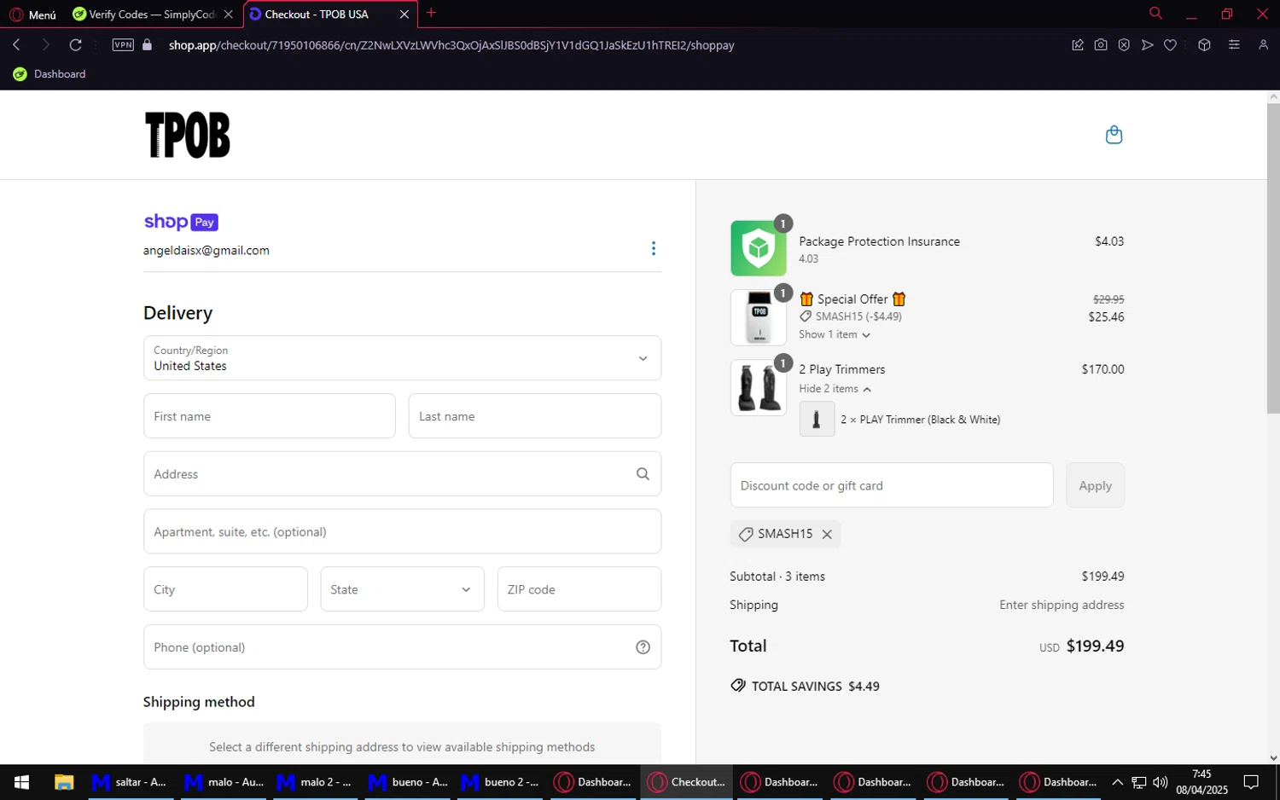Click the browser profile icon
Image resolution: width=1280 pixels, height=800 pixels.
[x=1263, y=45]
